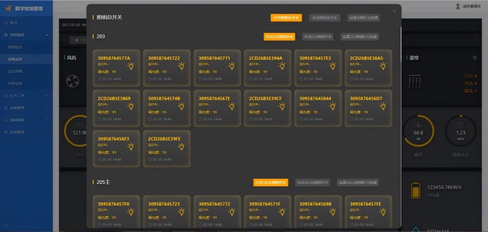Click the left arrow of the tab strip

[65, 40]
